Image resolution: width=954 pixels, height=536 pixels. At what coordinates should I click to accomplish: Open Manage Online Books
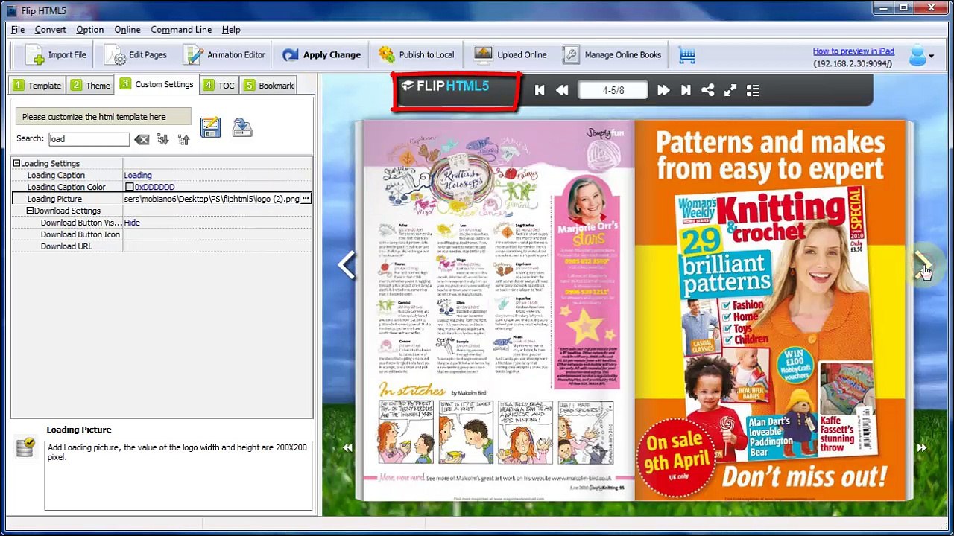coord(612,55)
